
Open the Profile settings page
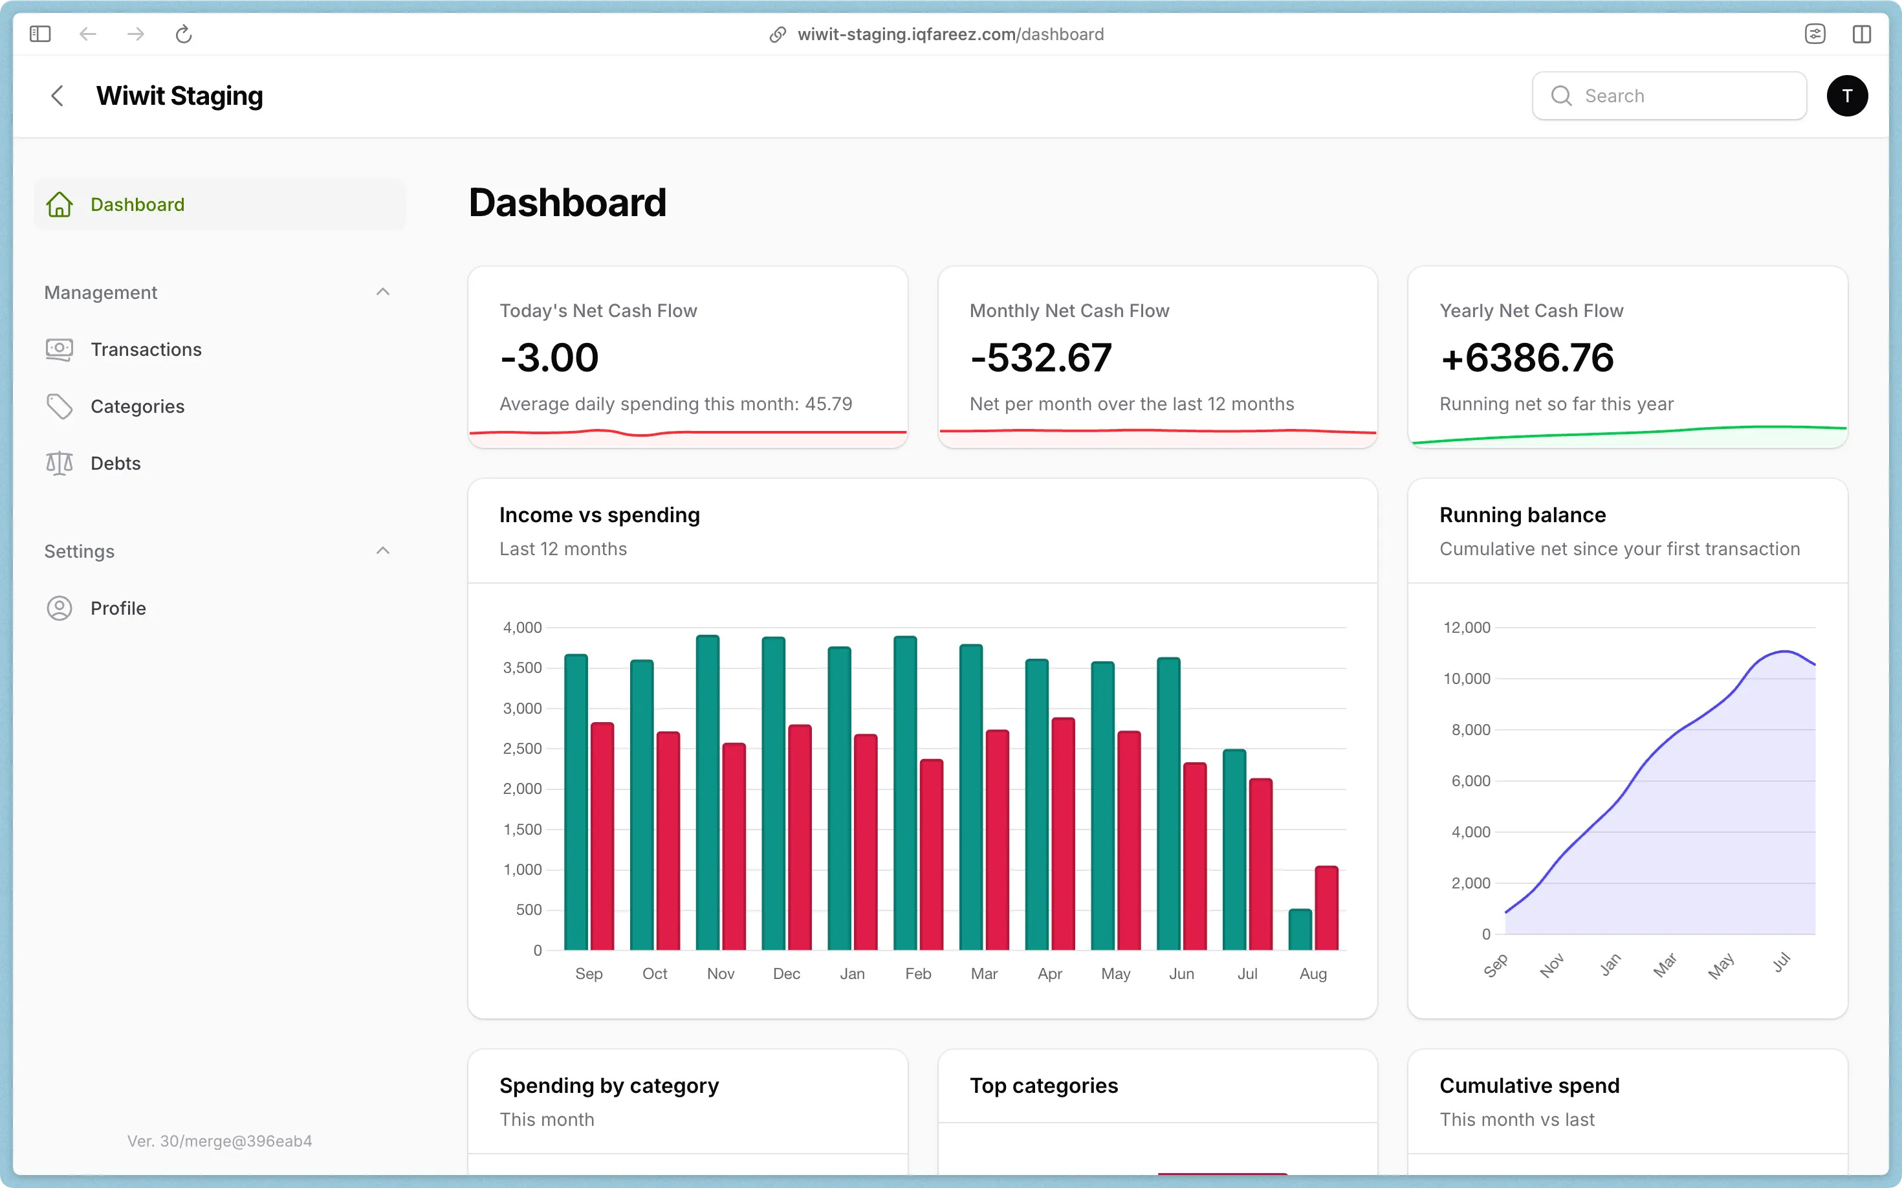(220, 608)
